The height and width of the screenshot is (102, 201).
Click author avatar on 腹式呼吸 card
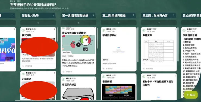point(23,30)
